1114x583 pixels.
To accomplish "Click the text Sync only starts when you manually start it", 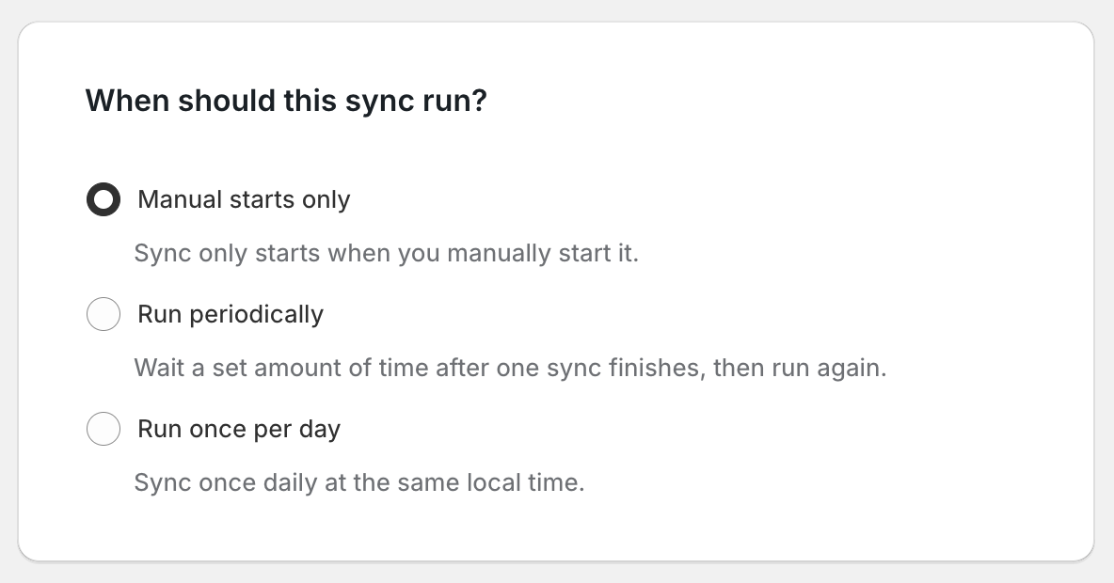I will point(386,253).
